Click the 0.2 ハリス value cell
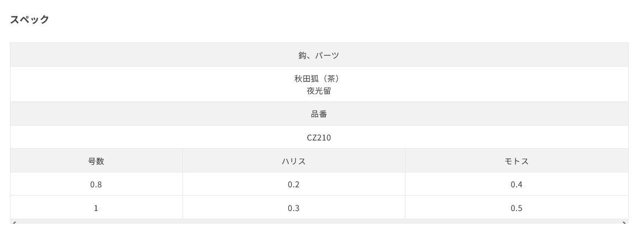The width and height of the screenshot is (637, 227). (x=294, y=185)
